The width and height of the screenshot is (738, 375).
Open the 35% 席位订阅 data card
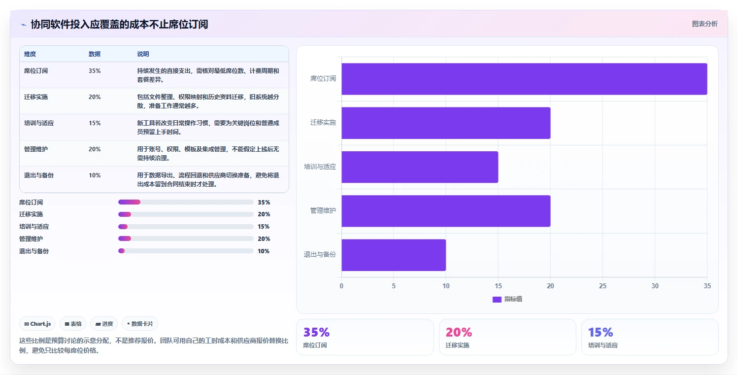point(365,337)
